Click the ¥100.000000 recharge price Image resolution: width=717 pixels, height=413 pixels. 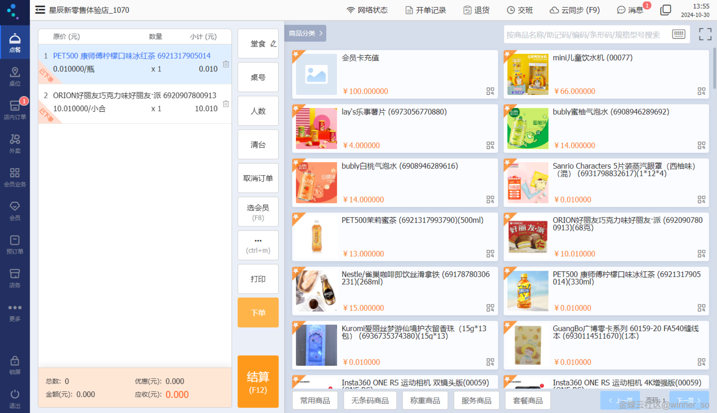click(x=365, y=91)
